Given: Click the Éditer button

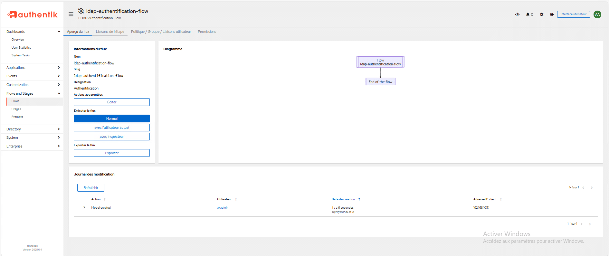Looking at the screenshot, I should [112, 102].
